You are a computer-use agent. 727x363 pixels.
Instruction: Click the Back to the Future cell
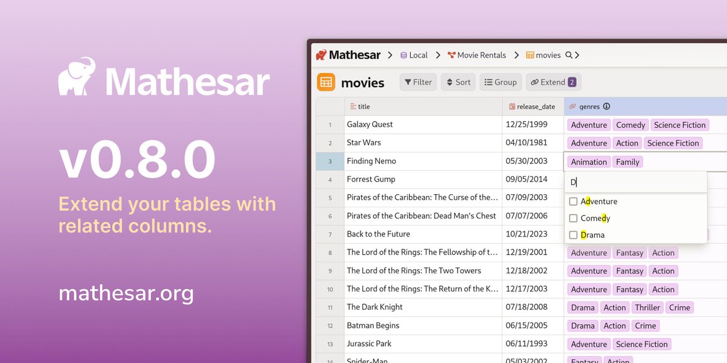(423, 234)
